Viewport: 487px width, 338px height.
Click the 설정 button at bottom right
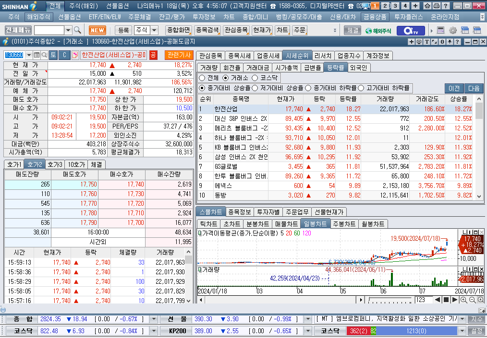tap(477, 331)
